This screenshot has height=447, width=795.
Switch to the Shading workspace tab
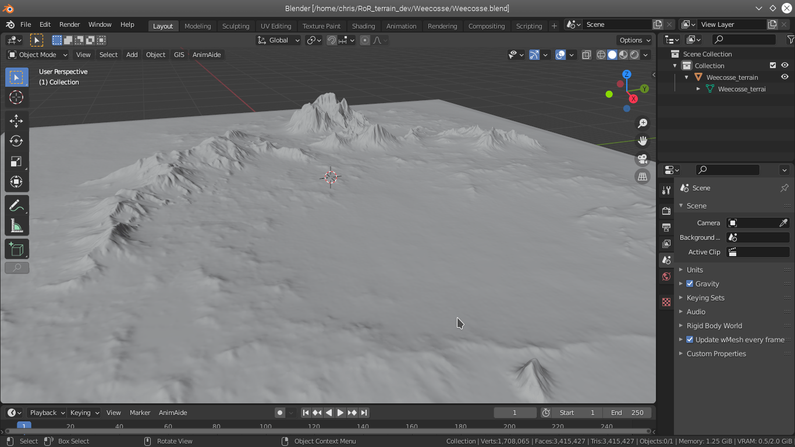[363, 26]
